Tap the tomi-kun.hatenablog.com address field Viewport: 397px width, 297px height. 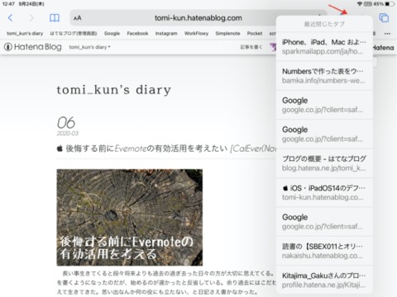click(x=198, y=18)
